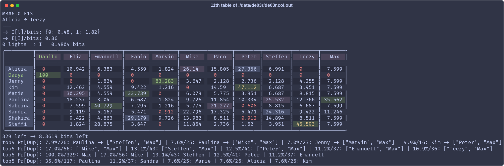Select the 'Danilo' column header

48,57
